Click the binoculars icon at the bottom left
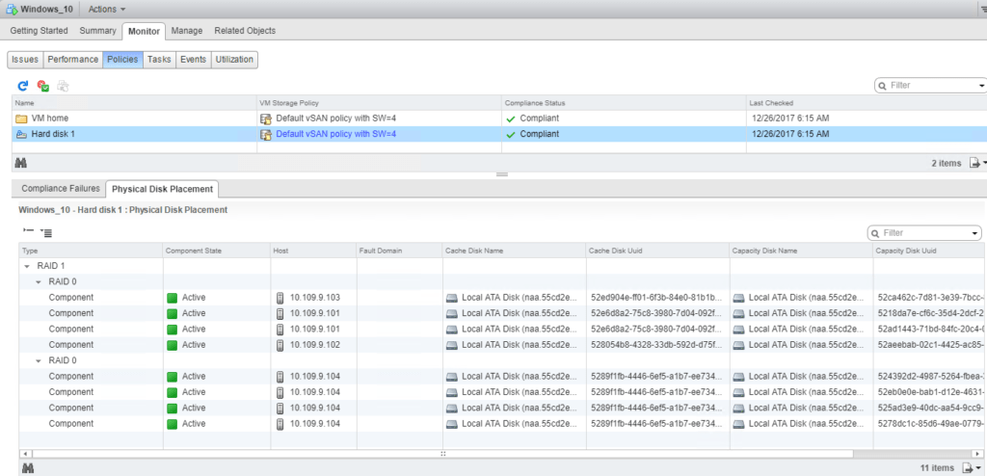 point(28,467)
